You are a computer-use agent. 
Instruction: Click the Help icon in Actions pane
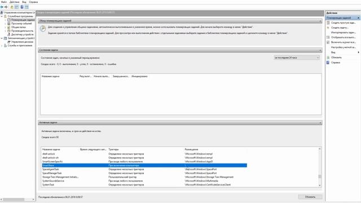[x=328, y=63]
